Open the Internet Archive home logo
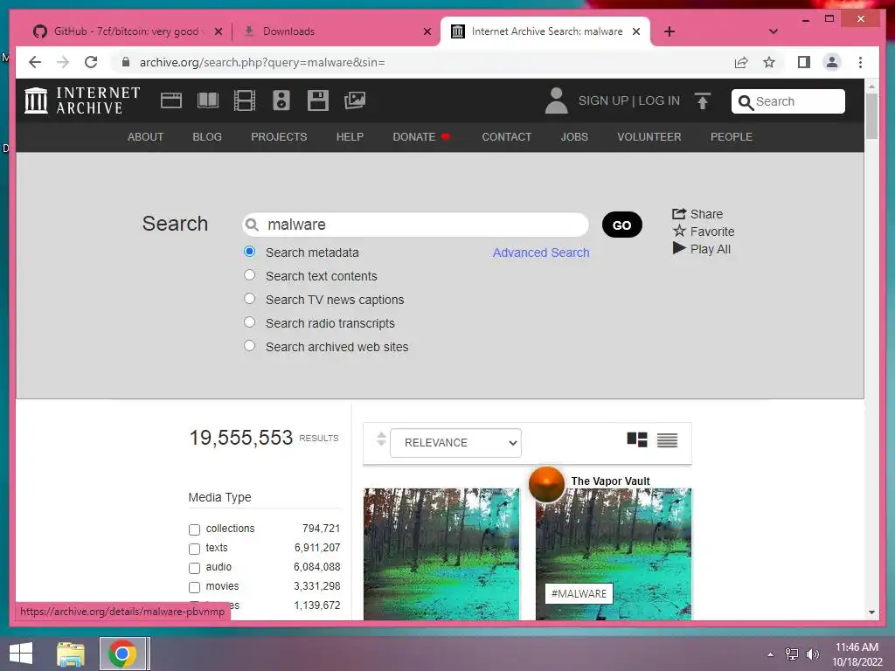Viewport: 895px width, 671px height. click(x=82, y=100)
